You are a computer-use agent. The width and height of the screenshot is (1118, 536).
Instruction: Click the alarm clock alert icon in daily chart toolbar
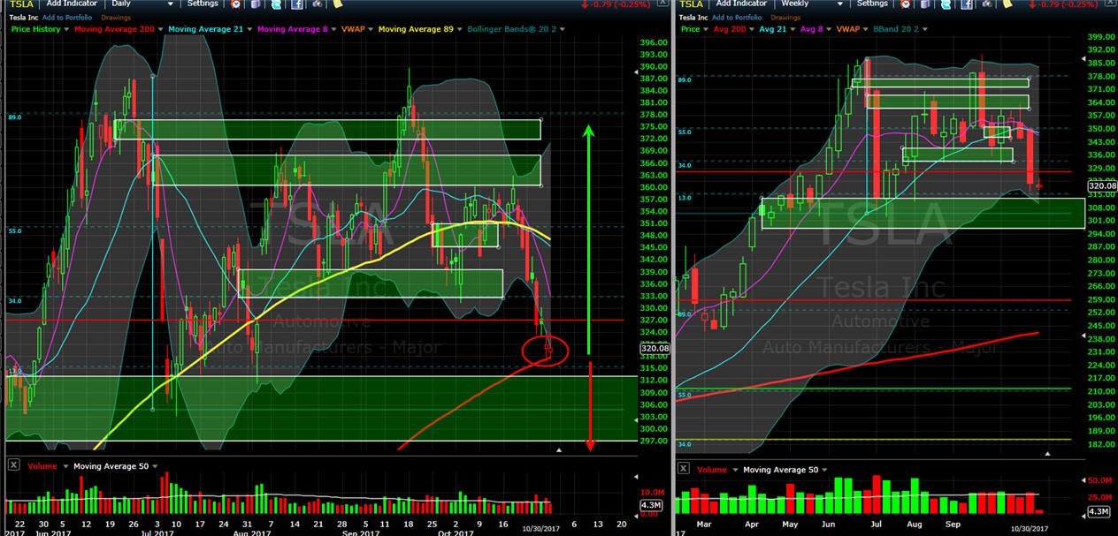(x=236, y=4)
